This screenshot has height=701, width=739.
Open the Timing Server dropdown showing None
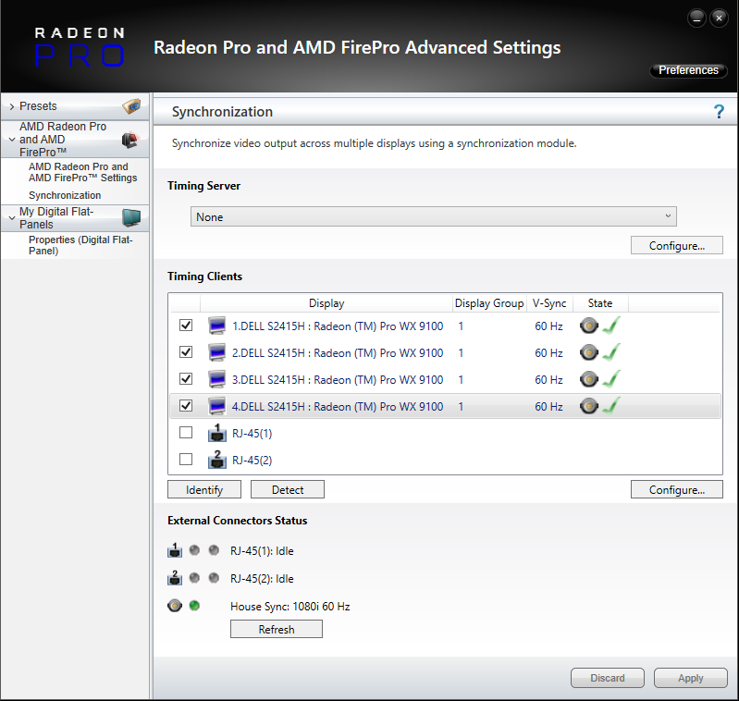tap(434, 216)
